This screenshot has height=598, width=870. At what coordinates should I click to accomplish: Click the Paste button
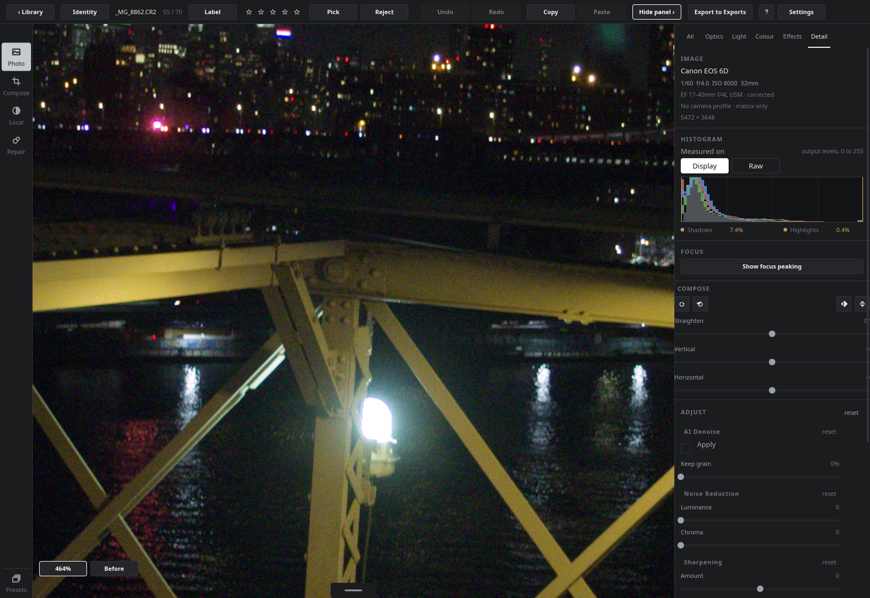[x=602, y=12]
